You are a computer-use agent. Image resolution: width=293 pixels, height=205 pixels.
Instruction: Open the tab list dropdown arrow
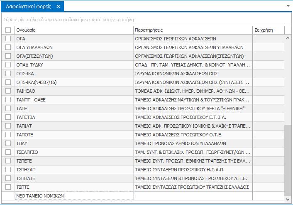point(288,6)
